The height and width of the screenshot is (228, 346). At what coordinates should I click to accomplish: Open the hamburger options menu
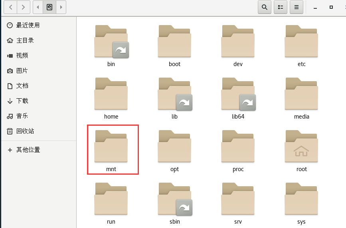pyautogui.click(x=296, y=7)
